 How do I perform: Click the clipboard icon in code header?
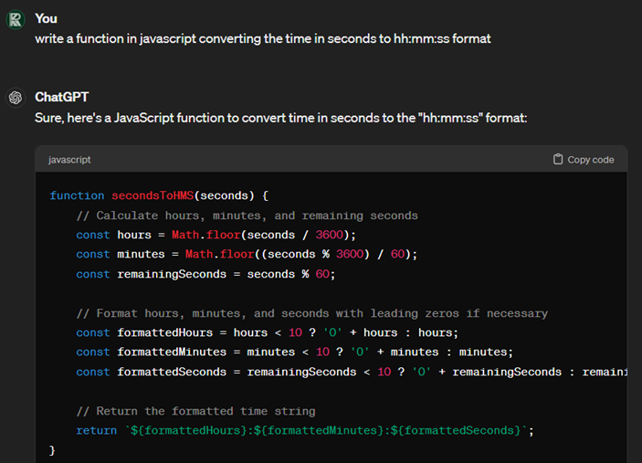click(558, 159)
